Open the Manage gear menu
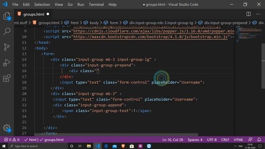The image size is (265, 149). pos(7,128)
